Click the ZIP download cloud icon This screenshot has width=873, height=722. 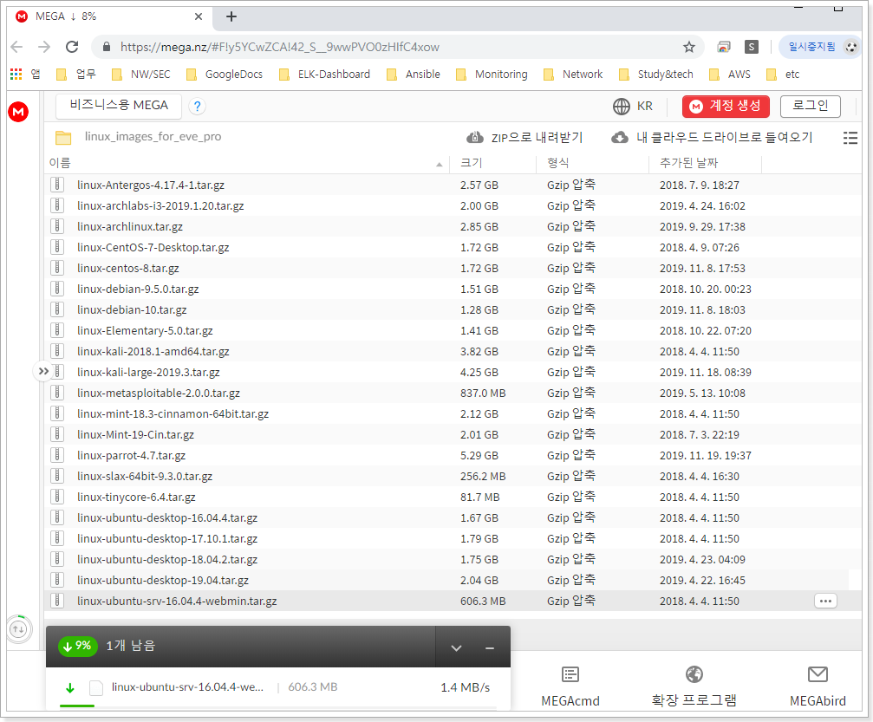pyautogui.click(x=475, y=137)
